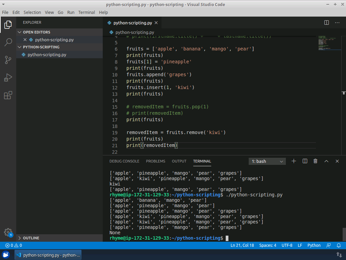Open the '1: bash' terminal dropdown
The width and height of the screenshot is (346, 260).
(267, 161)
